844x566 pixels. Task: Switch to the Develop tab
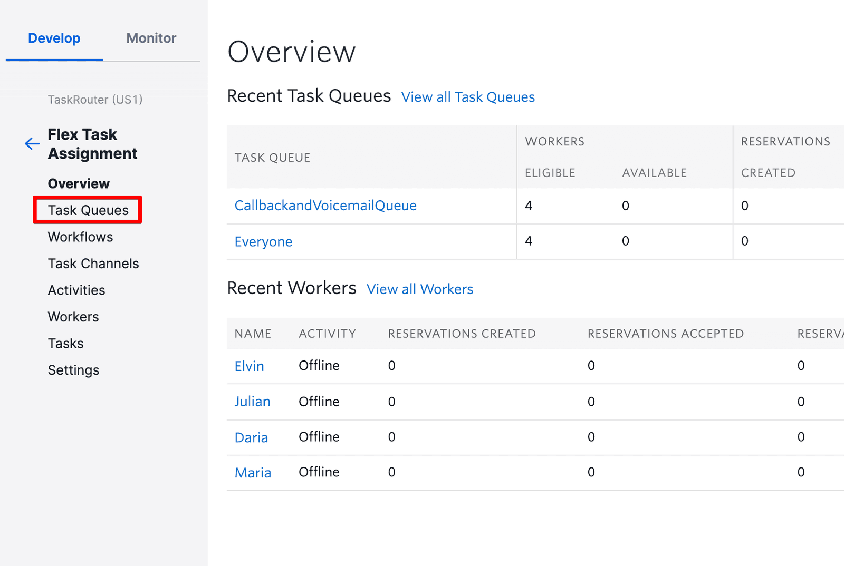click(x=54, y=38)
